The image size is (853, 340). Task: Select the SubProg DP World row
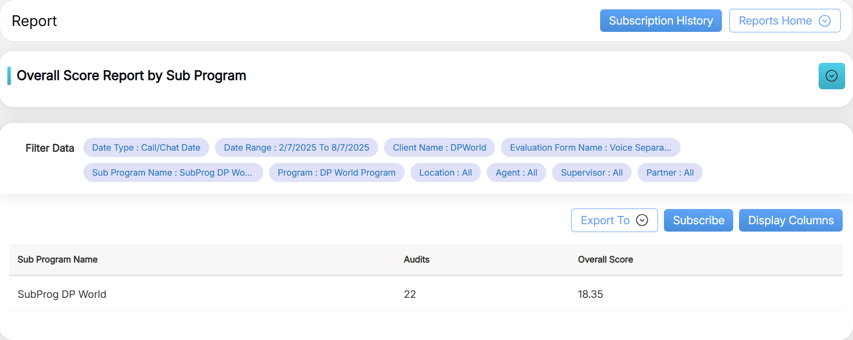click(x=62, y=294)
